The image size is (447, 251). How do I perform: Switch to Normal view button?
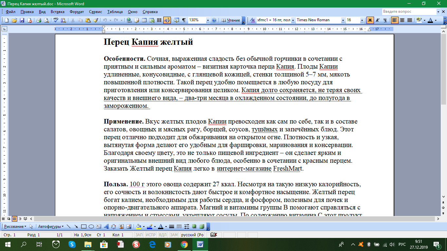[3, 218]
